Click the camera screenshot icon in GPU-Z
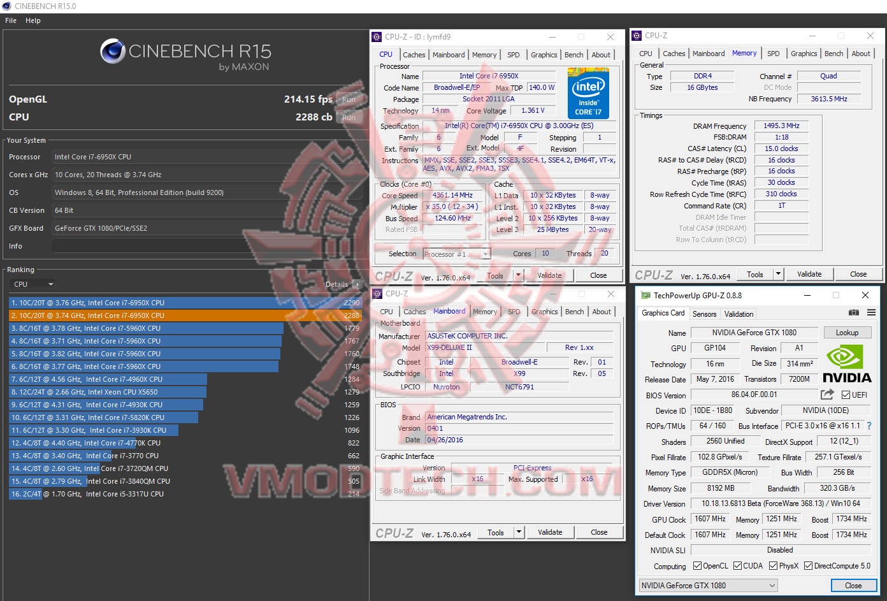Screen dimensions: 887x601 (854, 312)
